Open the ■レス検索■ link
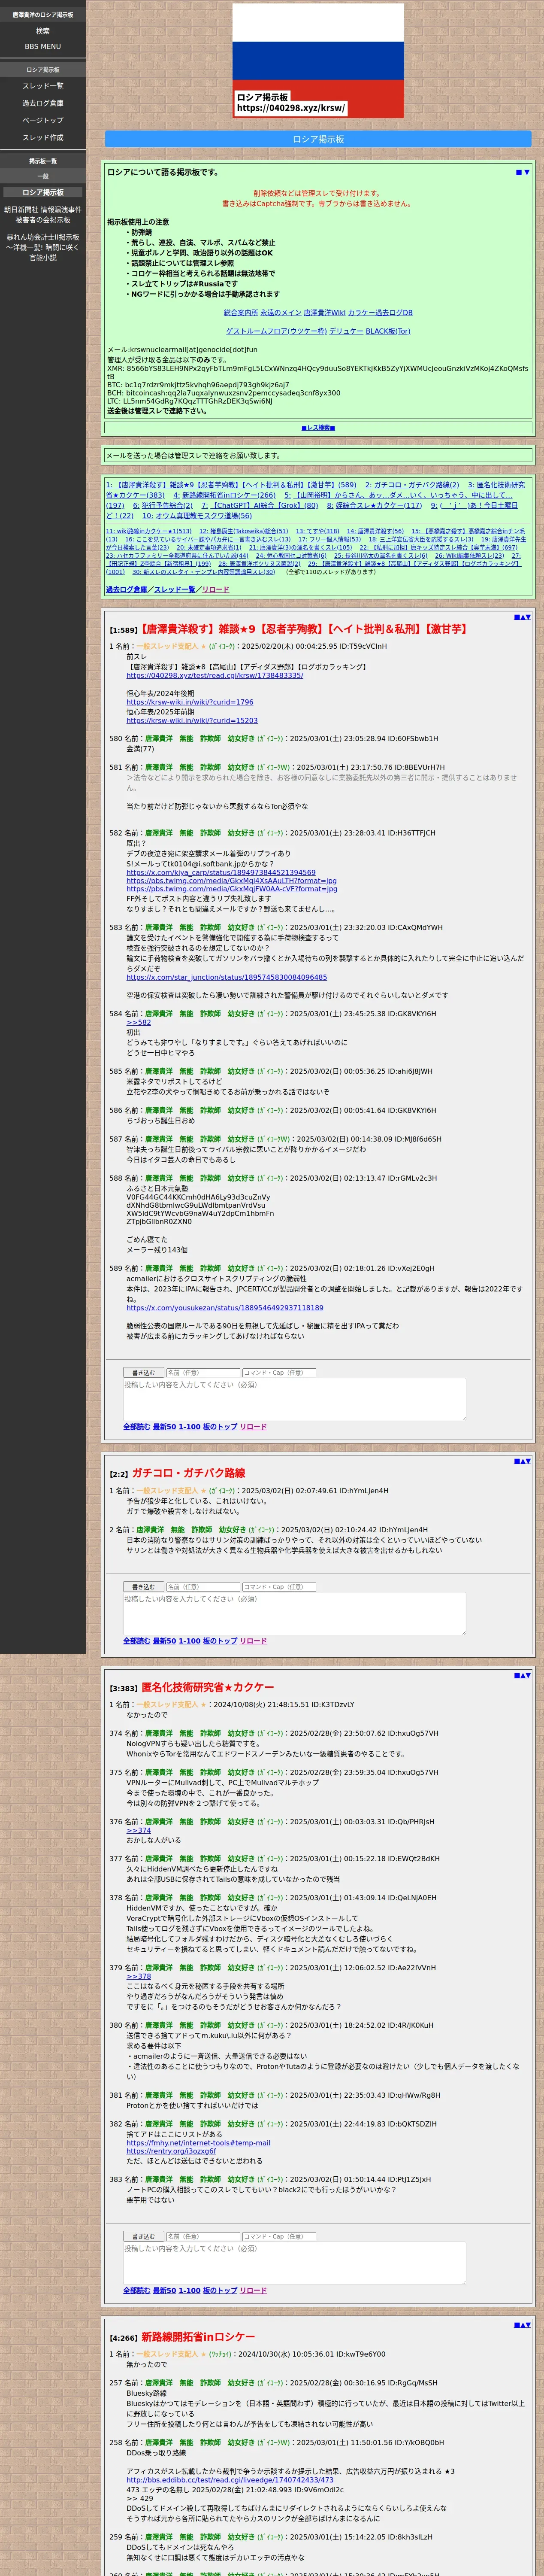544x2576 pixels. (x=318, y=427)
